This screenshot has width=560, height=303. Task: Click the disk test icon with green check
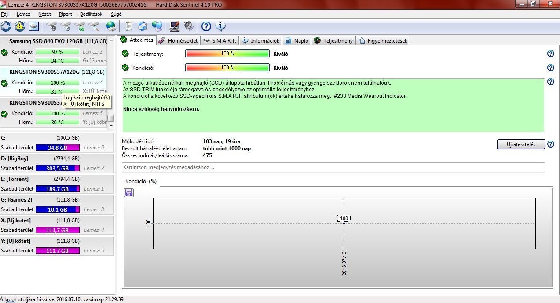click(x=80, y=26)
